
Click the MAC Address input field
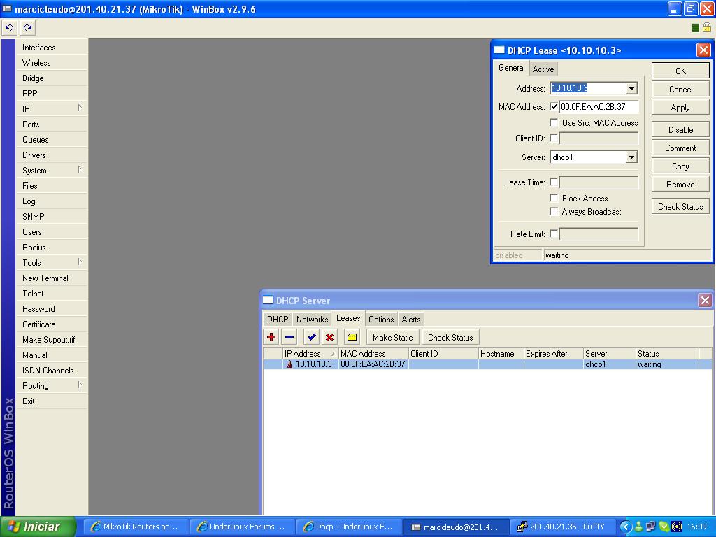[599, 107]
